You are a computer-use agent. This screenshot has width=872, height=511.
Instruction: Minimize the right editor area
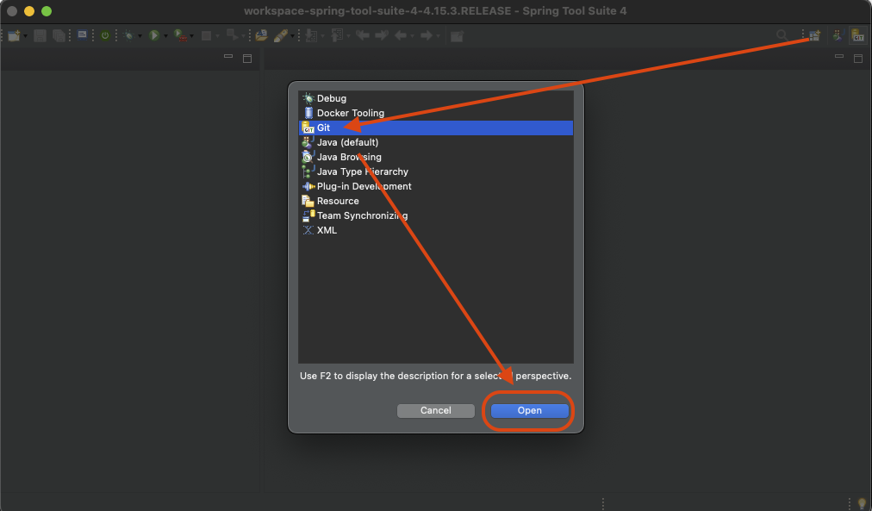pyautogui.click(x=839, y=56)
